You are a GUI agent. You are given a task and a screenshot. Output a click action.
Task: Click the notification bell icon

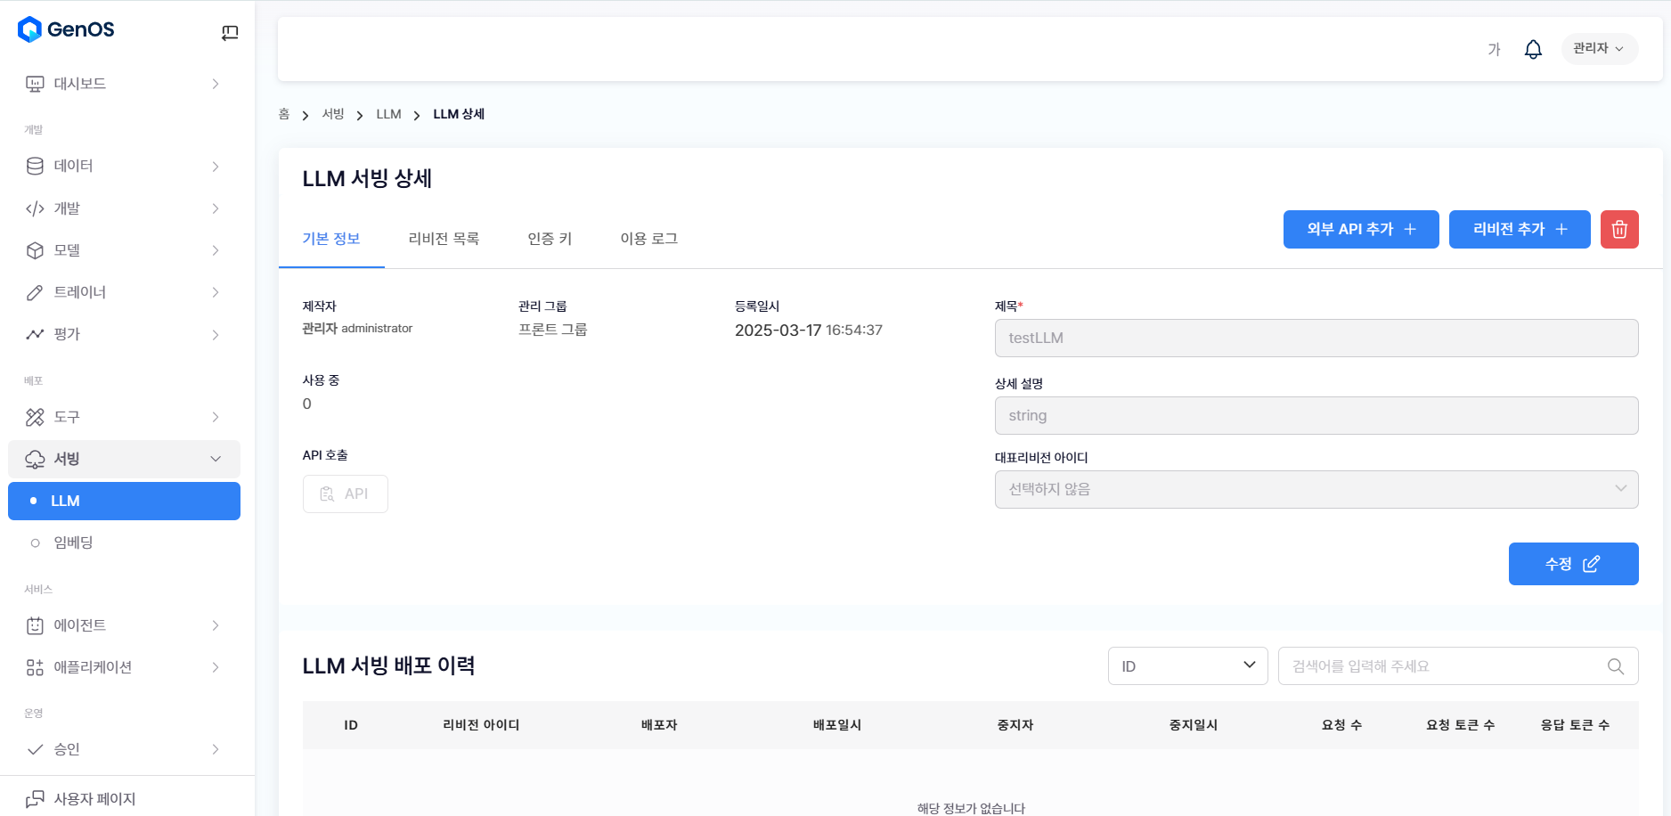pyautogui.click(x=1533, y=49)
